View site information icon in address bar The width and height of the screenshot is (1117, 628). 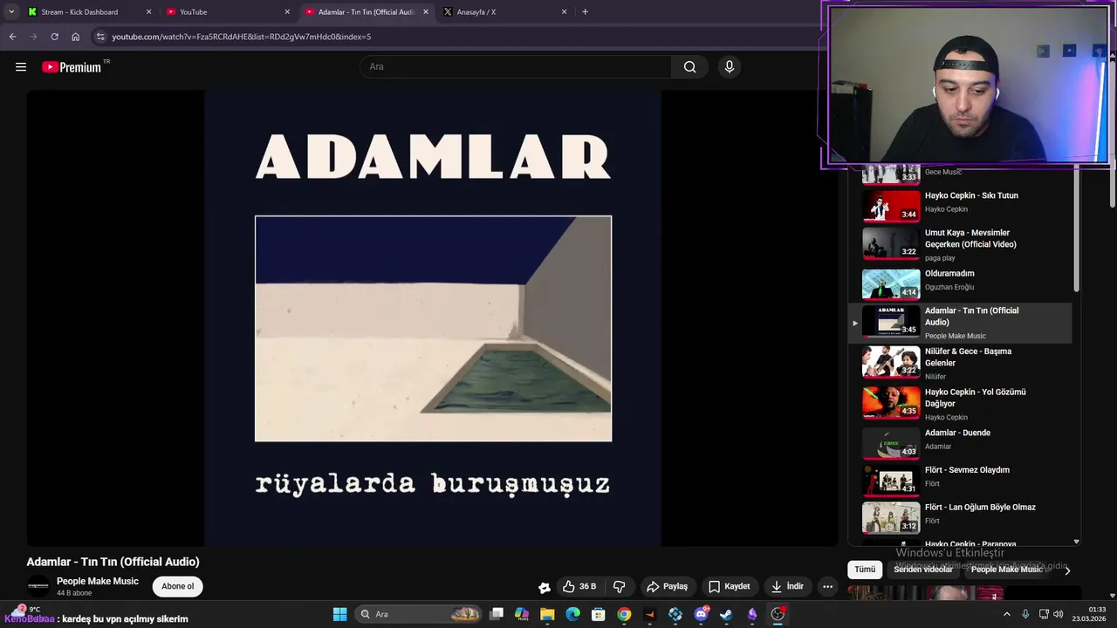100,37
